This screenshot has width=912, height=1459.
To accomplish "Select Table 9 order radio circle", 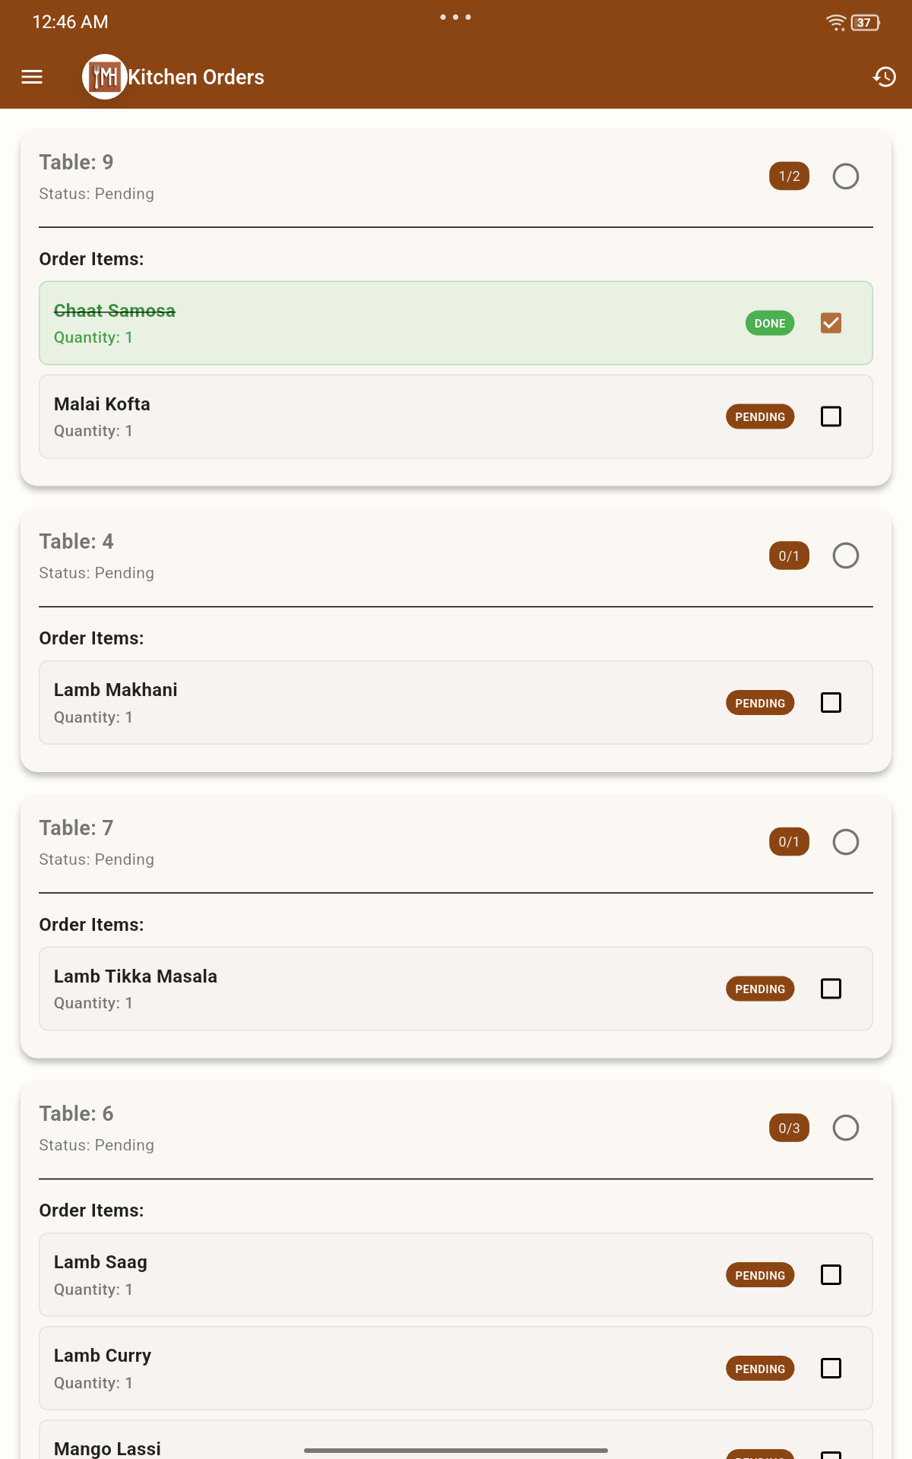I will click(845, 176).
